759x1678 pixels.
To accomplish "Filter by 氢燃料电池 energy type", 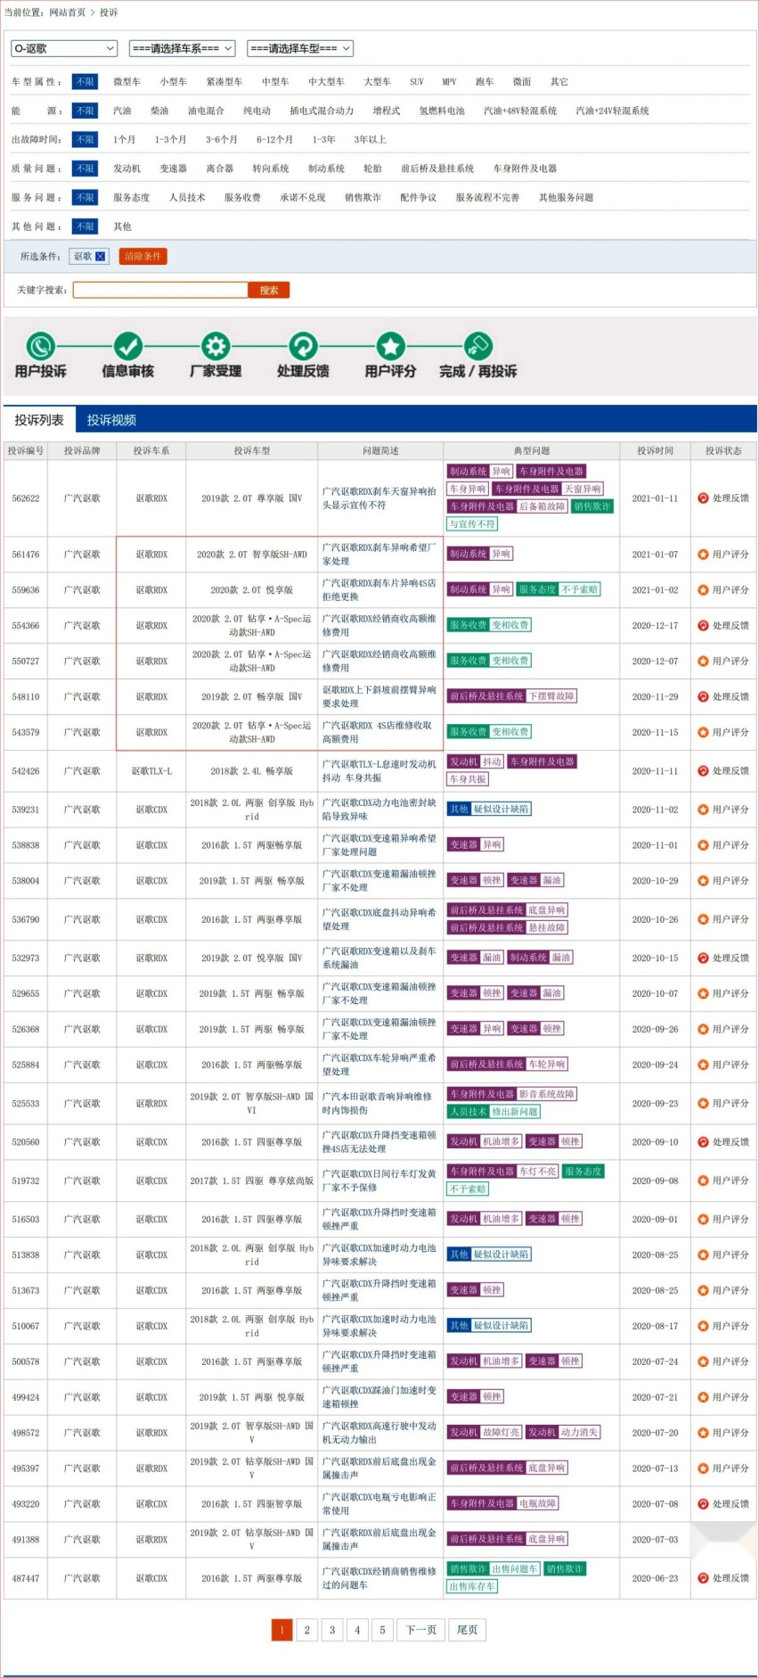I will tap(442, 111).
